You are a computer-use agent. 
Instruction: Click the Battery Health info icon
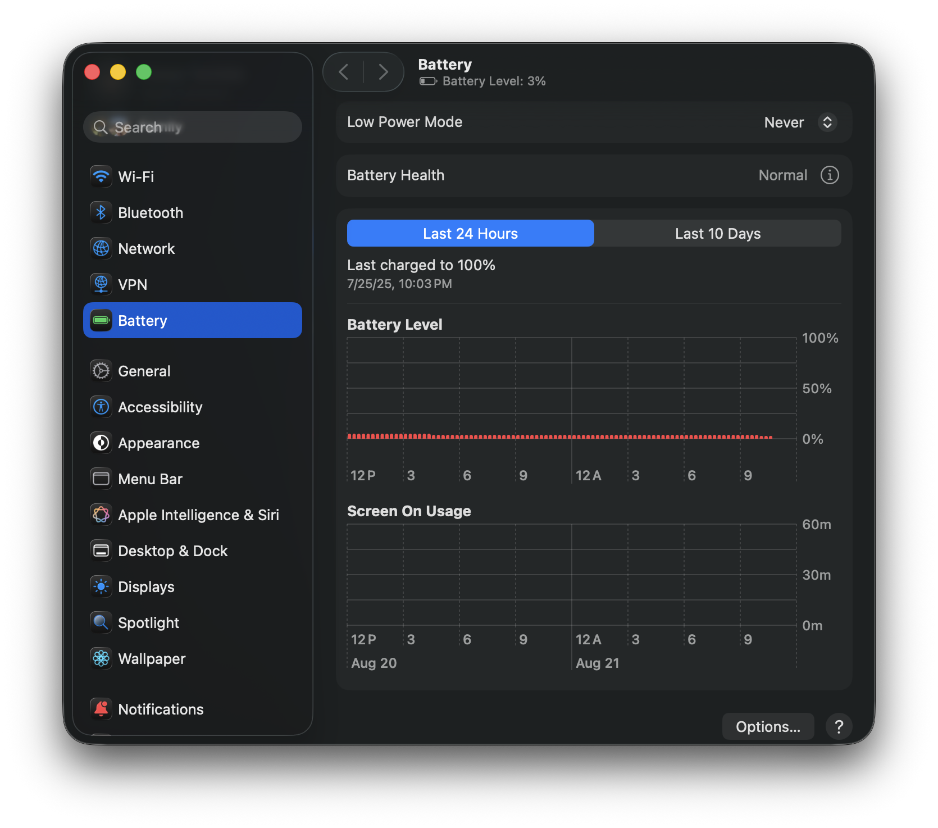pyautogui.click(x=830, y=175)
